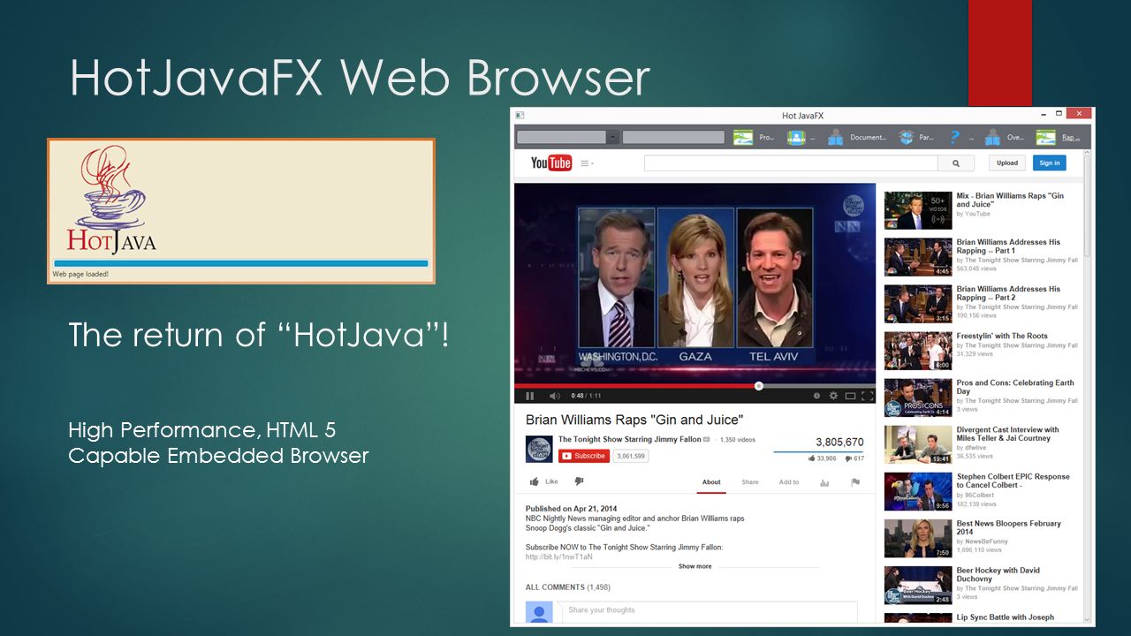This screenshot has width=1131, height=636.
Task: Click the 'Web page loaded!' status text
Action: coord(80,274)
